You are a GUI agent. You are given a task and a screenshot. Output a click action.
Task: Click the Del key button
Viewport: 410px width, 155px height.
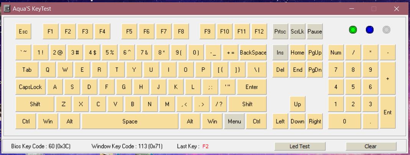pyautogui.click(x=280, y=70)
